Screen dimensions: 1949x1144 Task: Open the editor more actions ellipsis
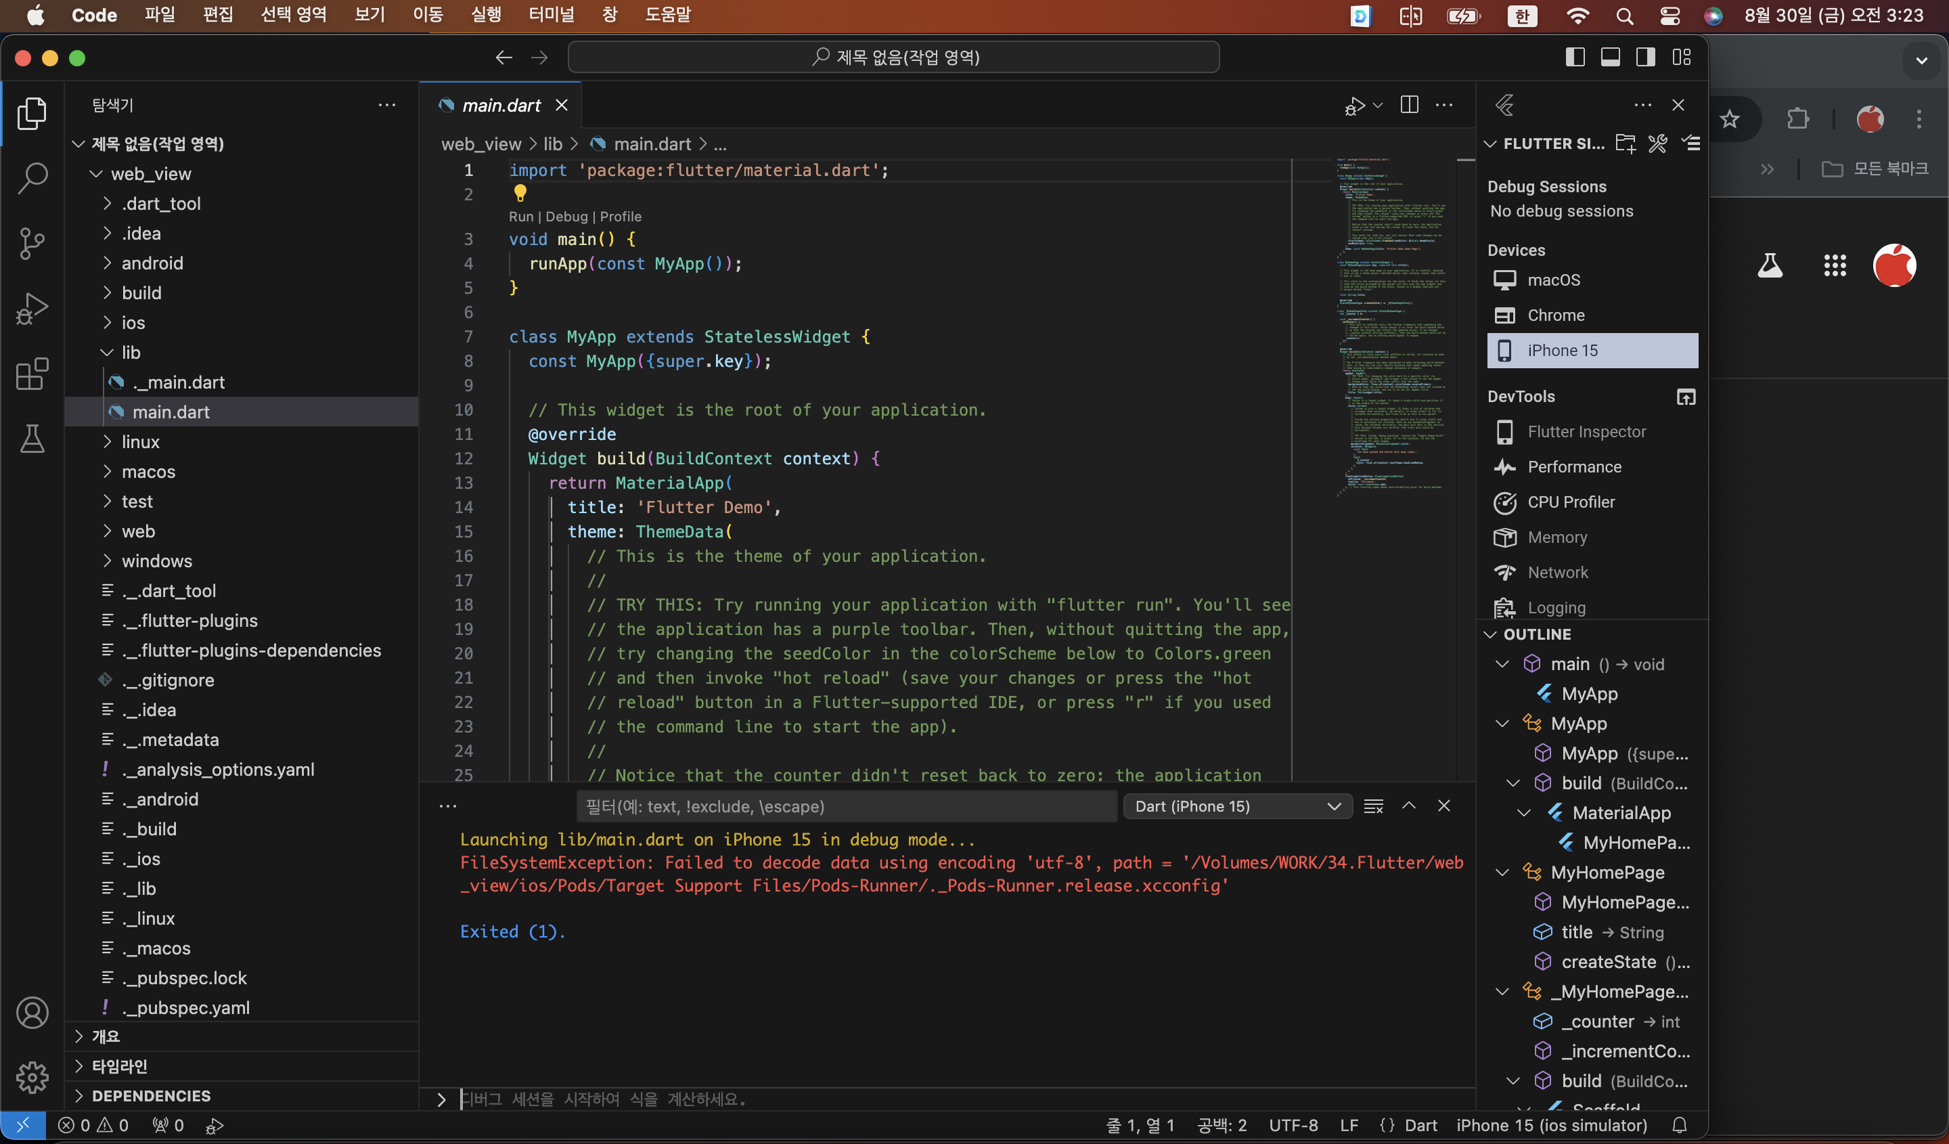tap(1444, 104)
